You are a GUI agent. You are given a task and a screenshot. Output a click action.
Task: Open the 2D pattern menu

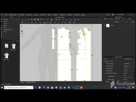coord(29,15)
